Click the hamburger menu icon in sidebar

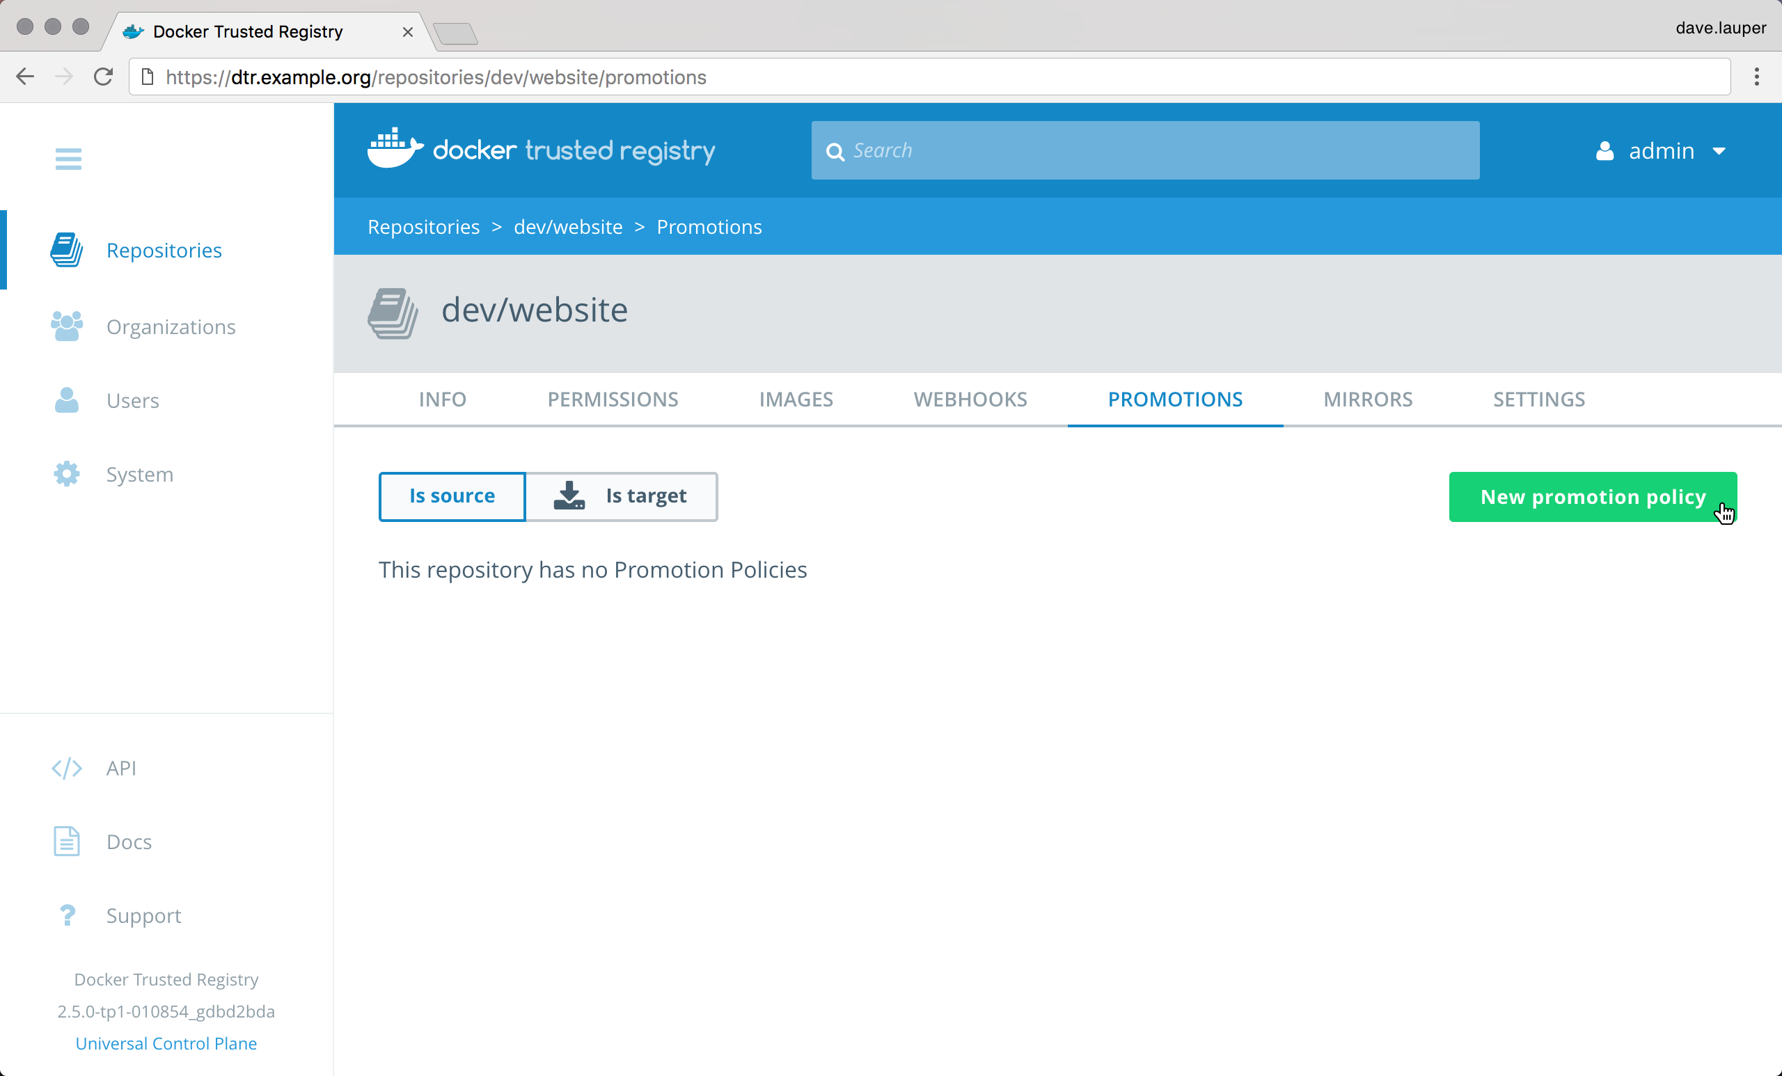(68, 159)
